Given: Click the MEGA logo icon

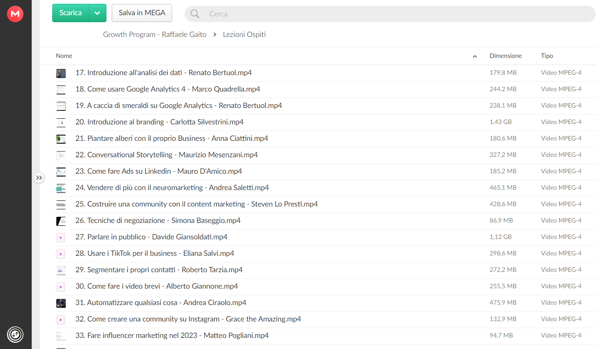Looking at the screenshot, I should [15, 14].
